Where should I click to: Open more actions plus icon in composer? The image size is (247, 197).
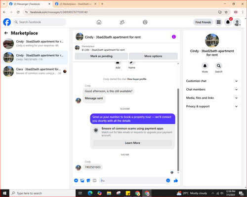click(x=76, y=181)
